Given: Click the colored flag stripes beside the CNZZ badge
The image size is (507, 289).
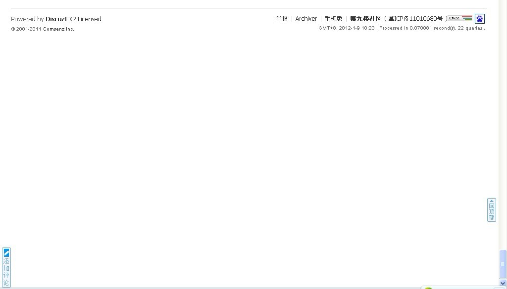Looking at the screenshot, I should [x=467, y=18].
